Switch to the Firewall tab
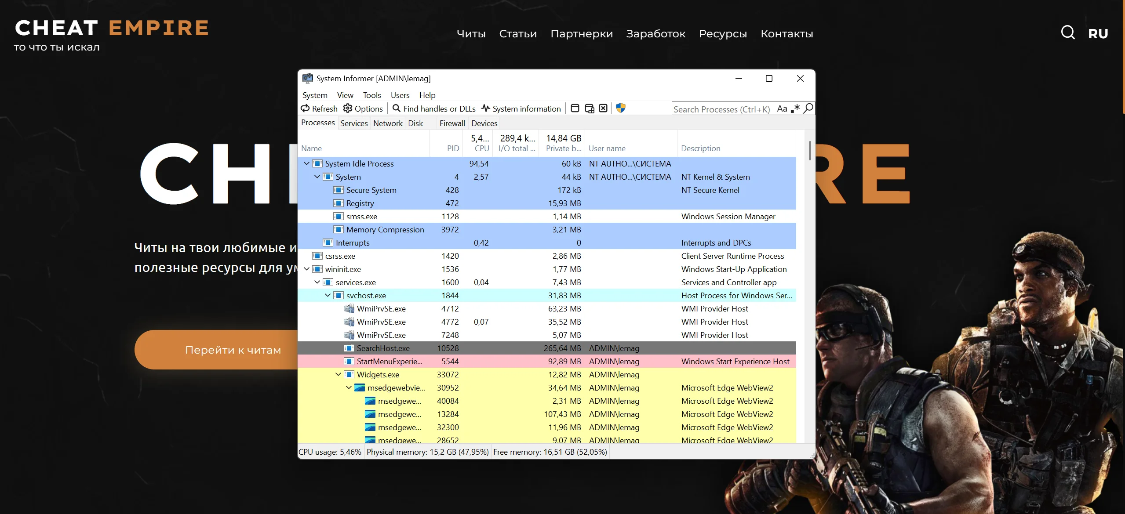 (x=452, y=123)
